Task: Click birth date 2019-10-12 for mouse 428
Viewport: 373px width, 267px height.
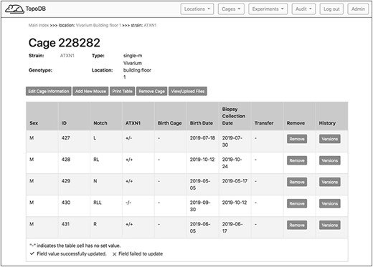Action: (202, 160)
